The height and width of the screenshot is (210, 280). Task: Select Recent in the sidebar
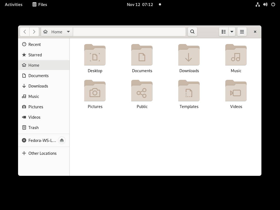tap(44, 45)
